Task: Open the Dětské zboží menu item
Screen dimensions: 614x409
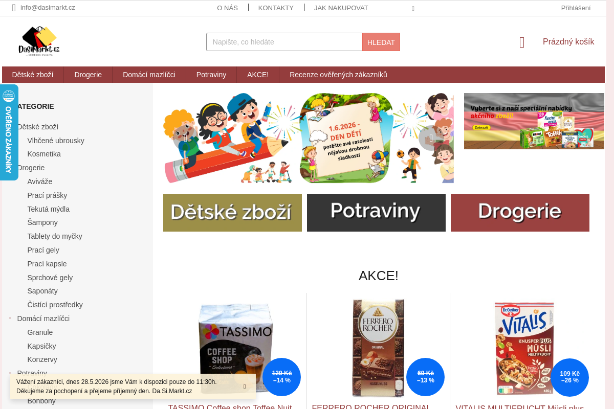Action: click(x=33, y=75)
